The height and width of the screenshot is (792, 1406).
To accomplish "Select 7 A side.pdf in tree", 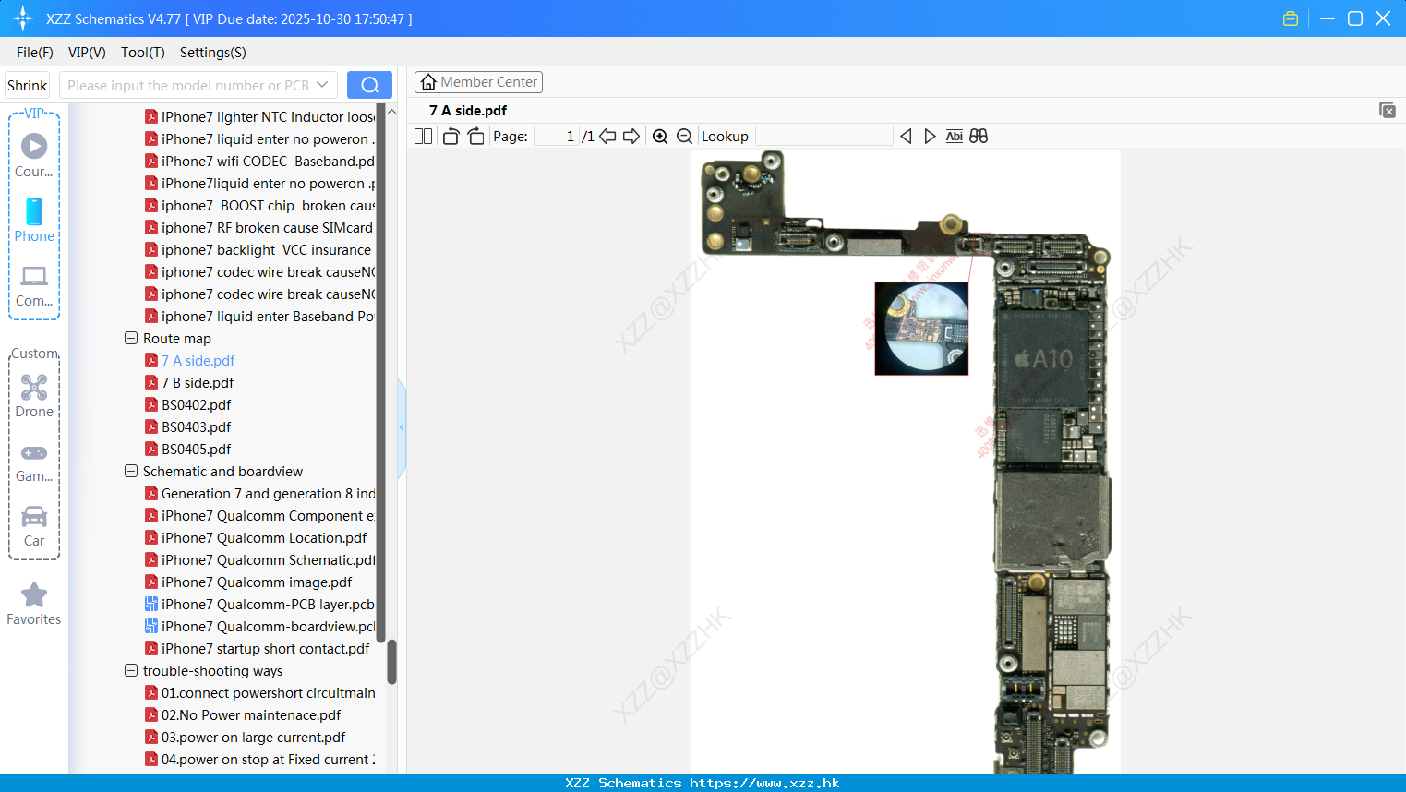I will coord(198,360).
